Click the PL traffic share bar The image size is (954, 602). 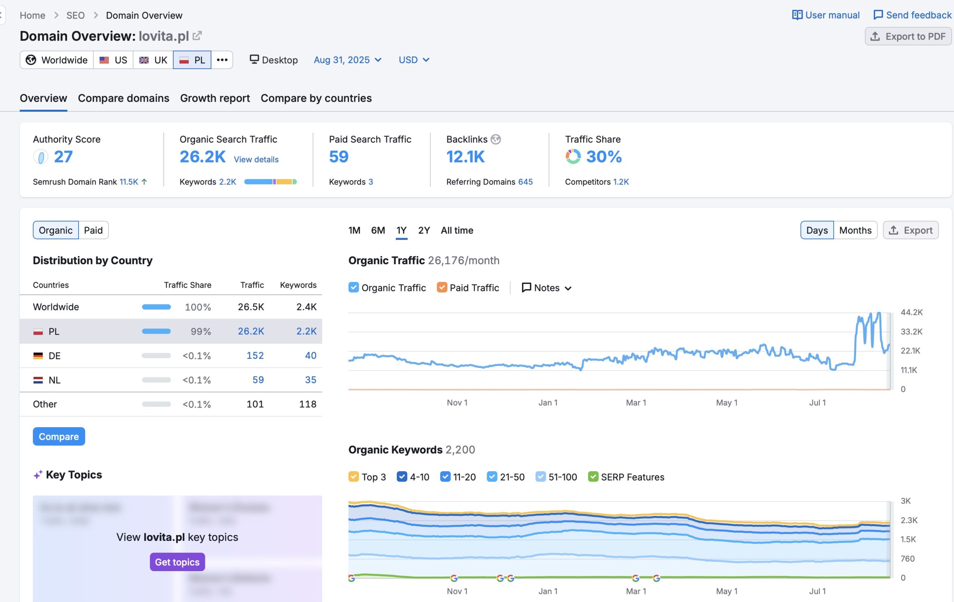(x=157, y=331)
